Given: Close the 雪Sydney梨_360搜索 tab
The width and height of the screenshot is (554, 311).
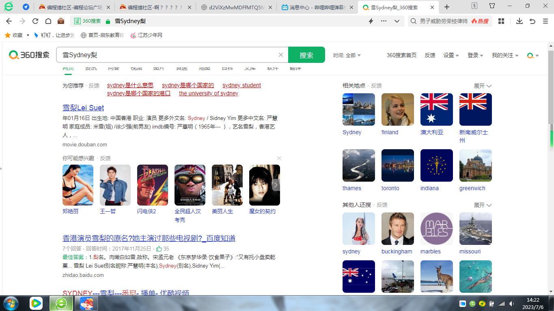Looking at the screenshot, I should pos(432,7).
